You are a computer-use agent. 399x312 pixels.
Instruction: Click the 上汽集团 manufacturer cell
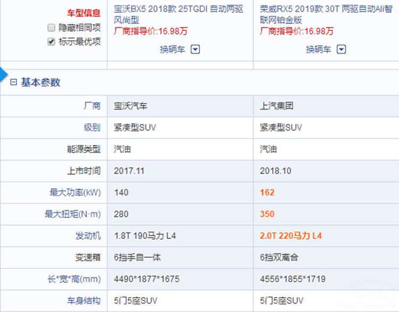click(277, 106)
